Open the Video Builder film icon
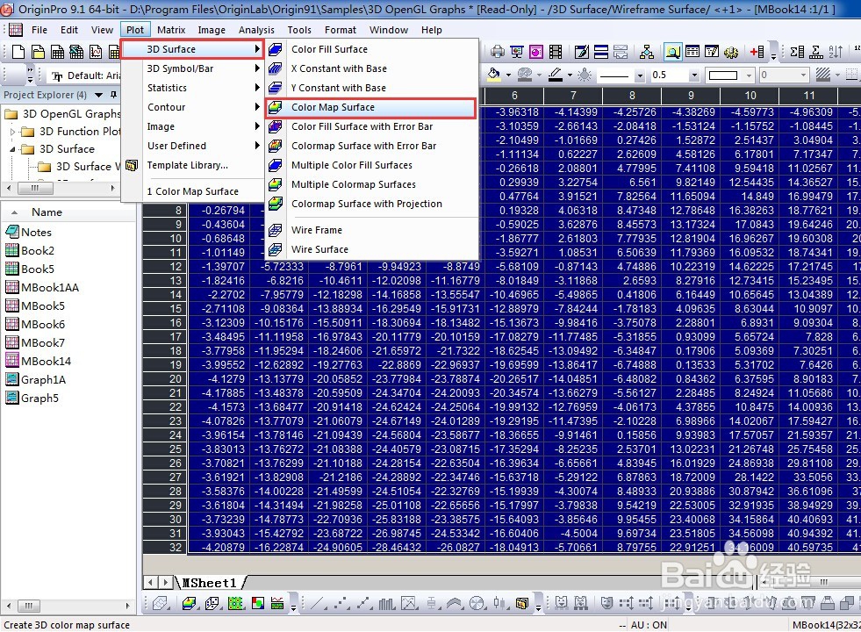 click(x=556, y=52)
